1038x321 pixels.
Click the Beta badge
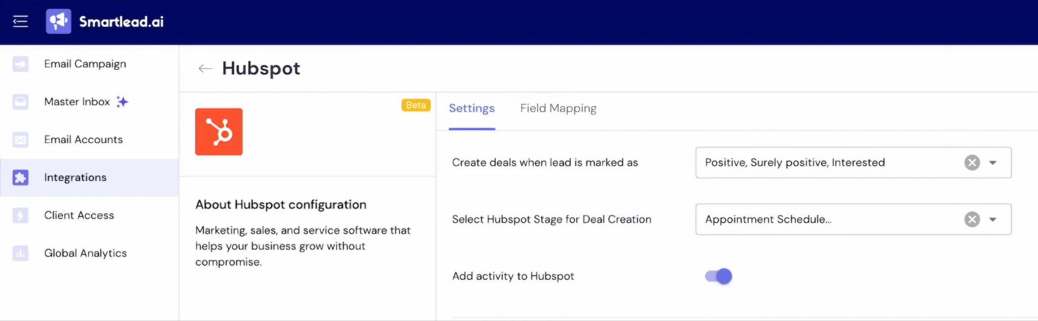(416, 105)
